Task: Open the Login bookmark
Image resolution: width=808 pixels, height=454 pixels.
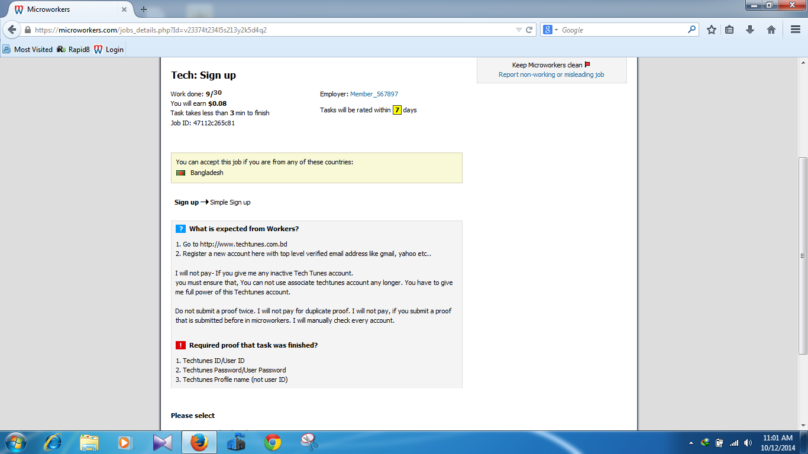Action: point(109,50)
